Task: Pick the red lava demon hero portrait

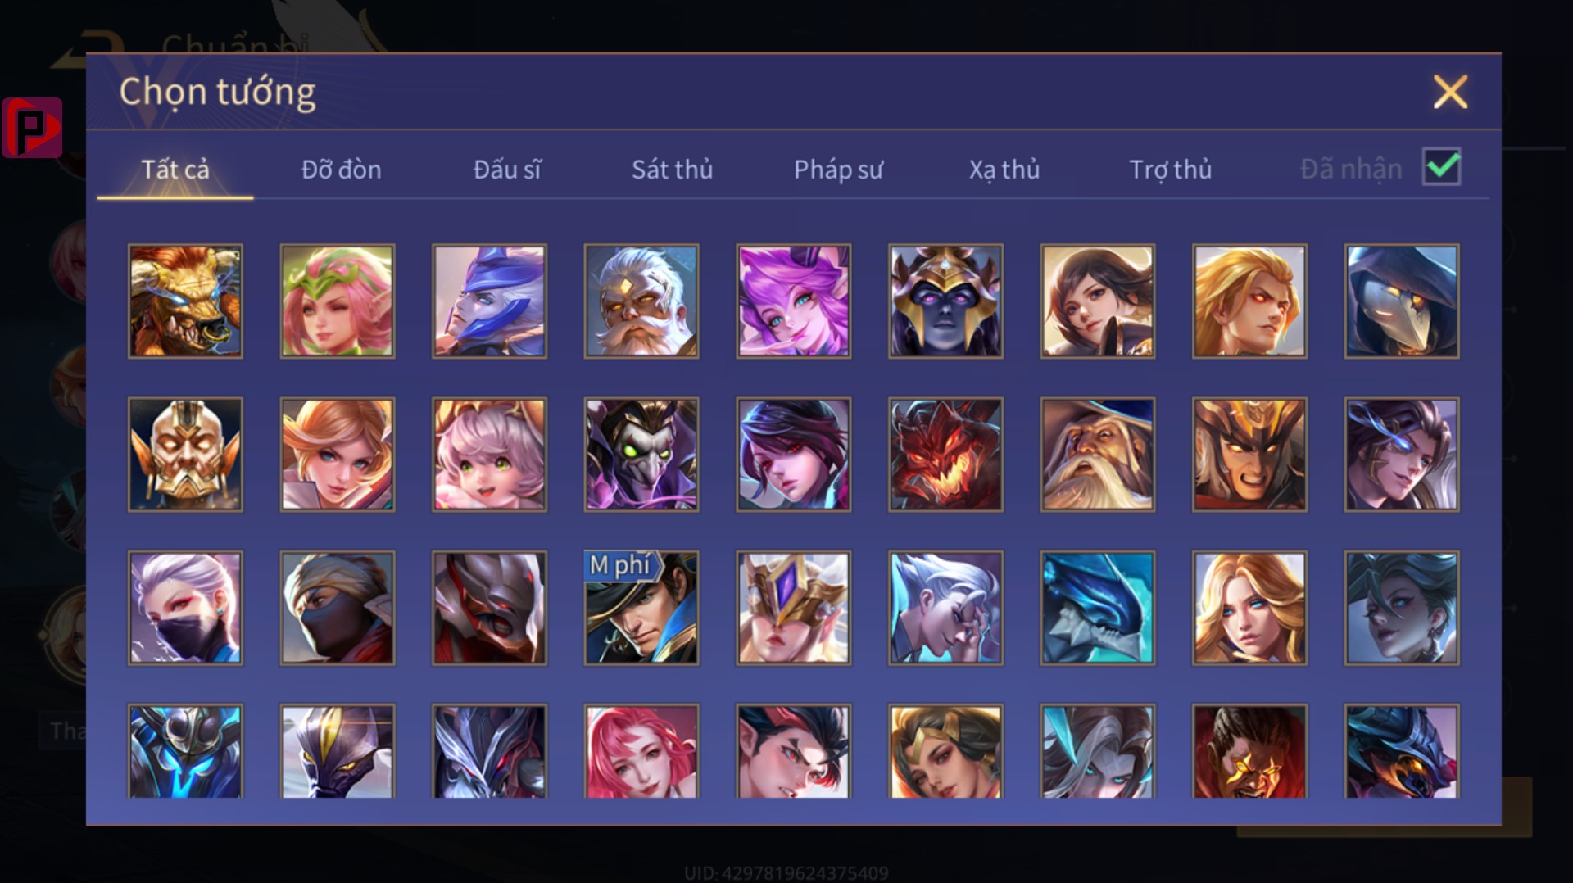Action: click(945, 455)
